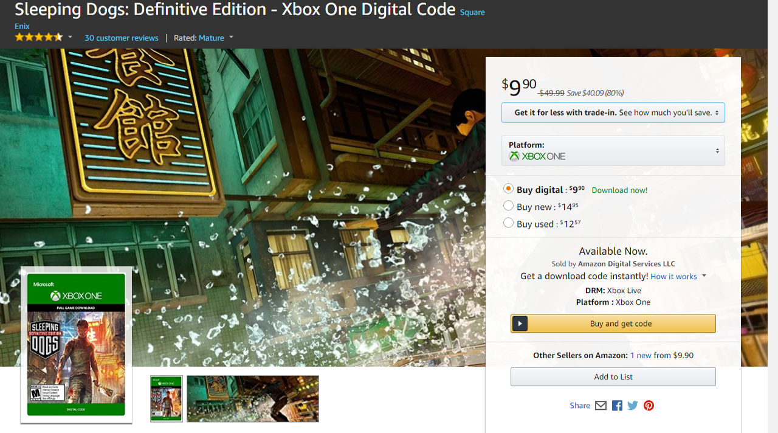Viewport: 778px width, 433px height.
Task: Click the play icon on Buy button
Action: point(519,324)
